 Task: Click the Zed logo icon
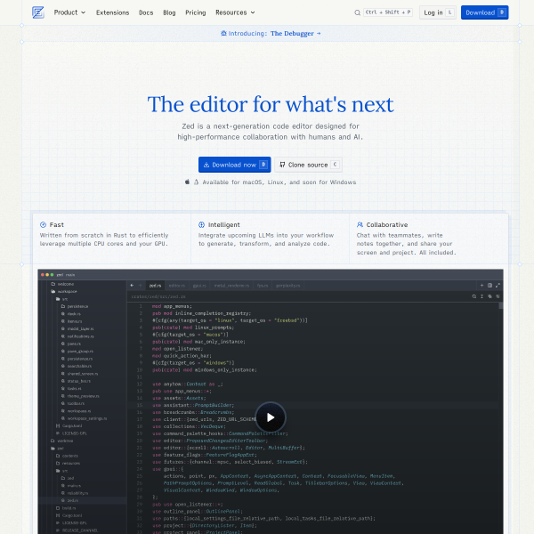click(x=37, y=12)
